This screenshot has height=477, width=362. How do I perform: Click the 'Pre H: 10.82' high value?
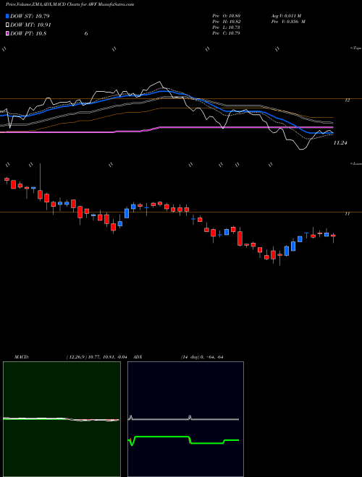coord(227,22)
